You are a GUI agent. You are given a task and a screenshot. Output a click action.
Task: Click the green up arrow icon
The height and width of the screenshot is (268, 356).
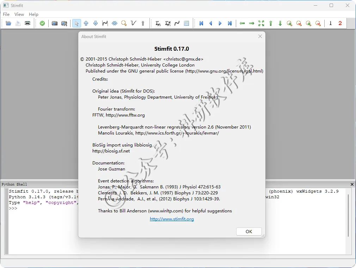271,23
